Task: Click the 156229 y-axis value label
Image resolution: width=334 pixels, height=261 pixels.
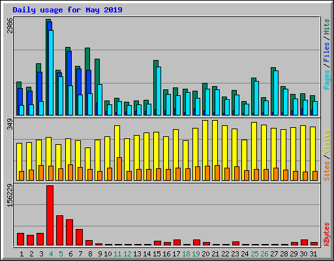Action: tap(10, 196)
